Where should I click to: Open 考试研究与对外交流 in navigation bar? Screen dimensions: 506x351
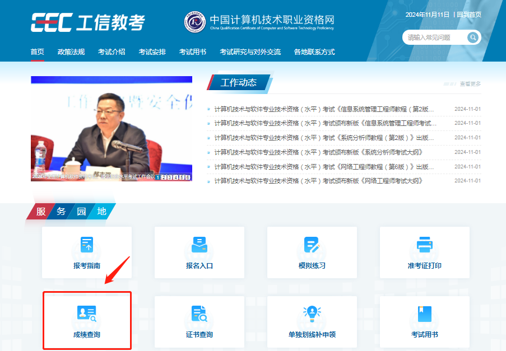click(250, 52)
